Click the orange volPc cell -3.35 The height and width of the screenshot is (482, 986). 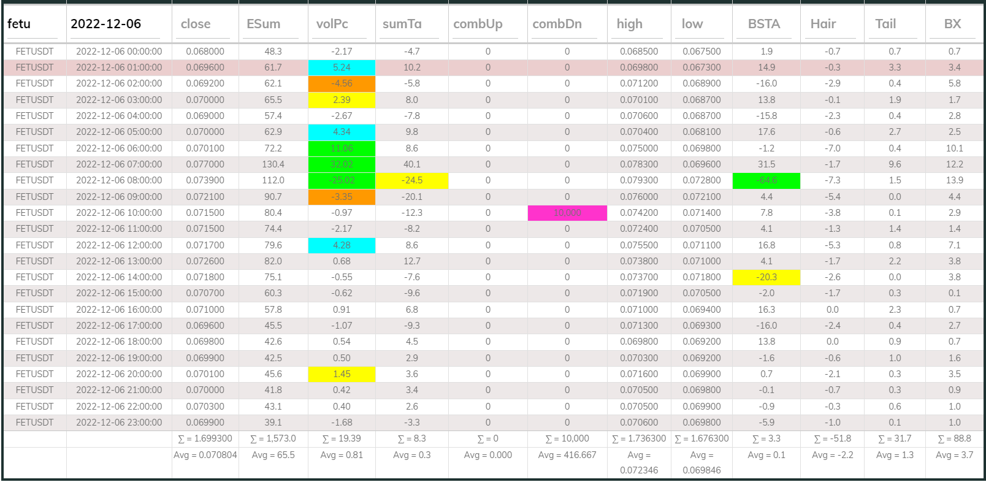click(x=342, y=197)
